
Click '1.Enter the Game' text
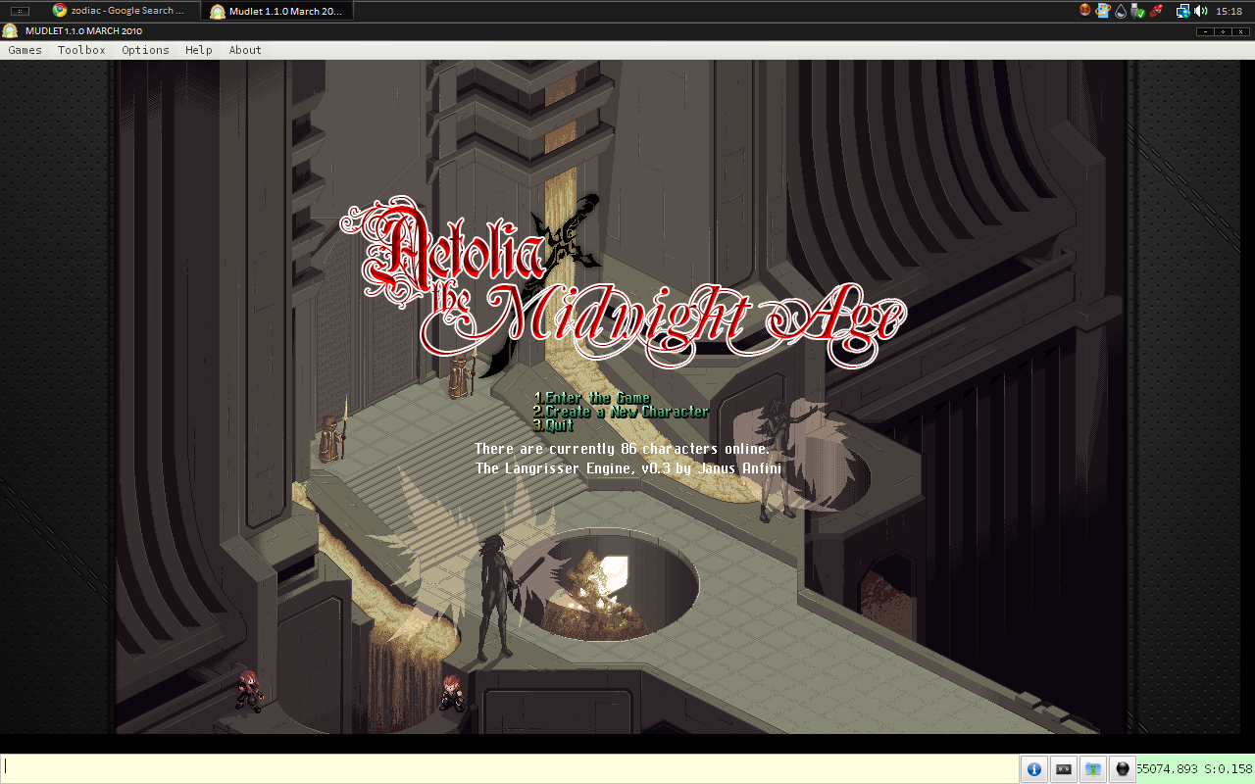tap(592, 398)
